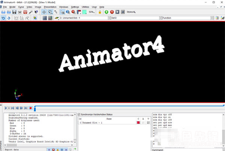Image resolution: width=225 pixels, height=151 pixels.
Task: Toggle visibility checkbox for Unnamed Slot - 1
Action: click(148, 123)
